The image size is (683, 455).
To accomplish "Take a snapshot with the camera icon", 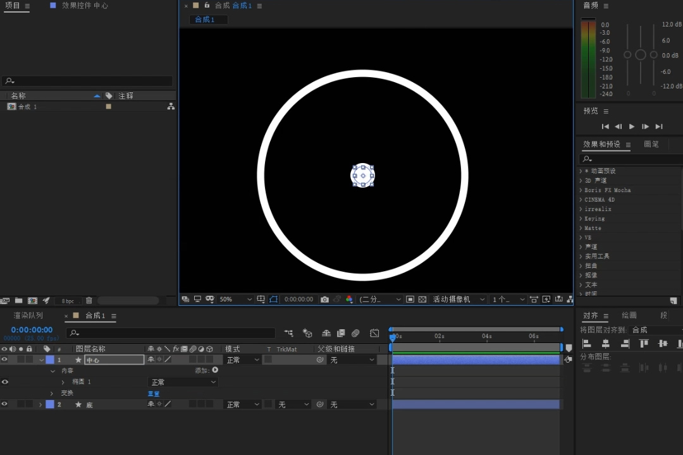I will (324, 299).
